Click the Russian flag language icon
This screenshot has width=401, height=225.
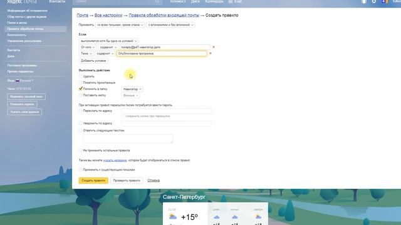coord(18,81)
